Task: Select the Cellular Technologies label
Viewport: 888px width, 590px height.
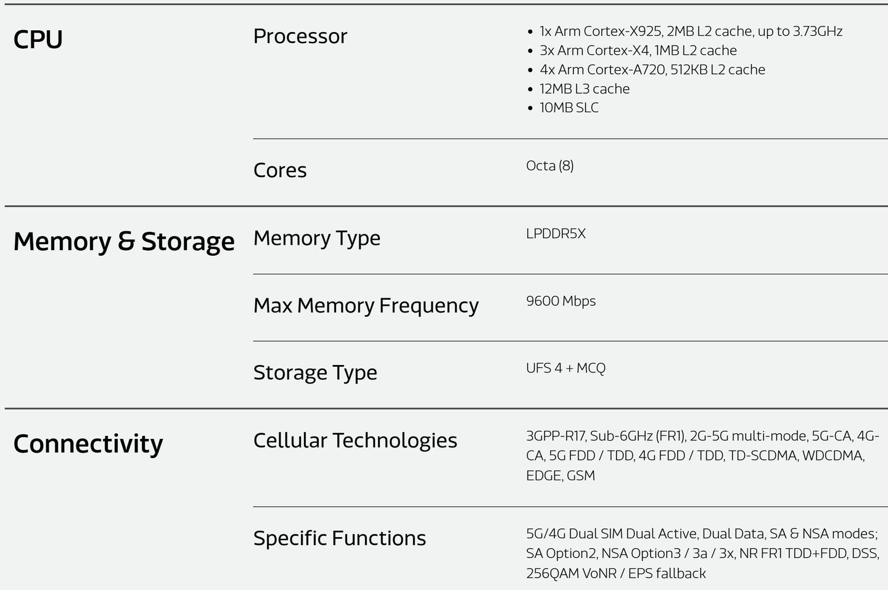Action: [x=355, y=441]
